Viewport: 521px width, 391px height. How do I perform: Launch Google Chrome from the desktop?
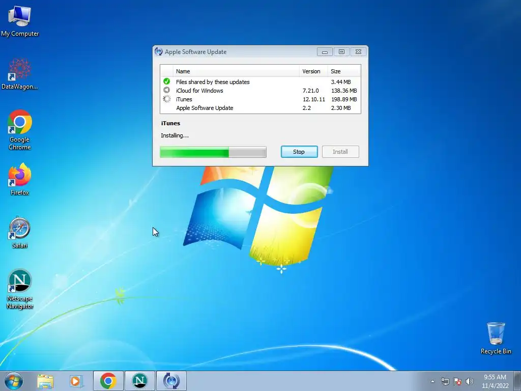tap(20, 130)
